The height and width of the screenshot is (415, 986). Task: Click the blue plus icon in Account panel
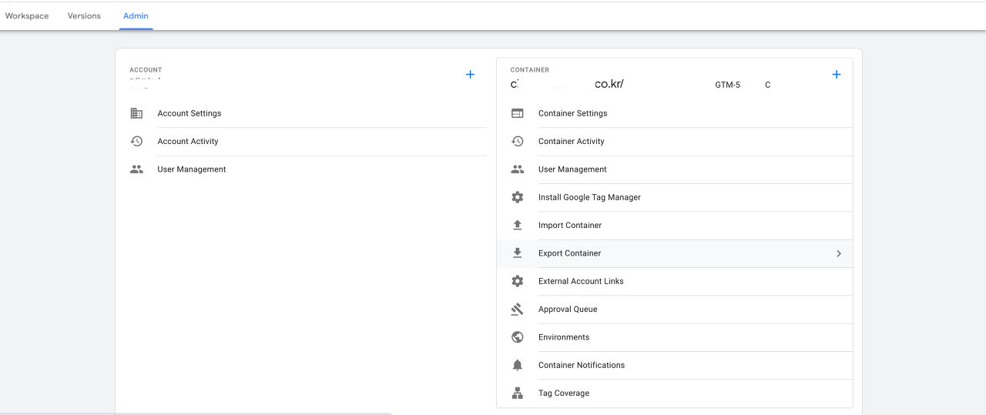(470, 75)
